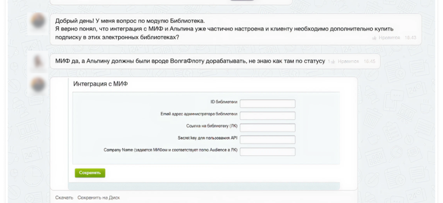The image size is (443, 203).
Task: Click the Скачать link below the image
Action: [x=64, y=197]
